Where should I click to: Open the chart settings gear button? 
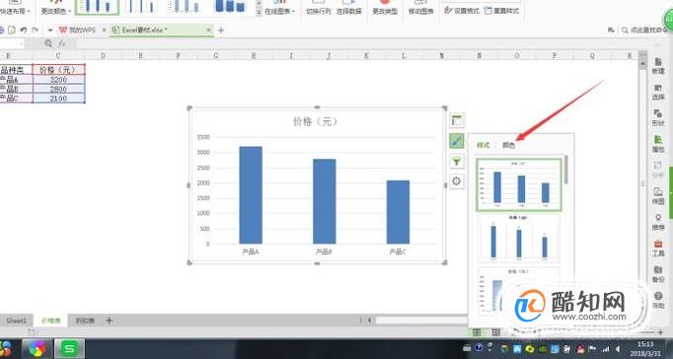click(x=457, y=181)
